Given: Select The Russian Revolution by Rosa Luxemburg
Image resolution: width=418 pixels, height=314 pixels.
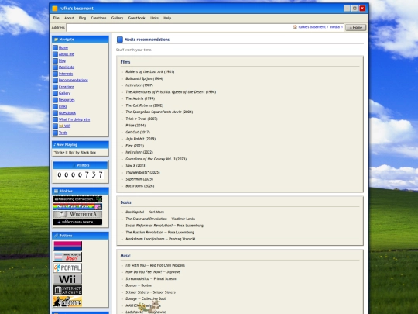Looking at the screenshot, I should coord(159,233).
